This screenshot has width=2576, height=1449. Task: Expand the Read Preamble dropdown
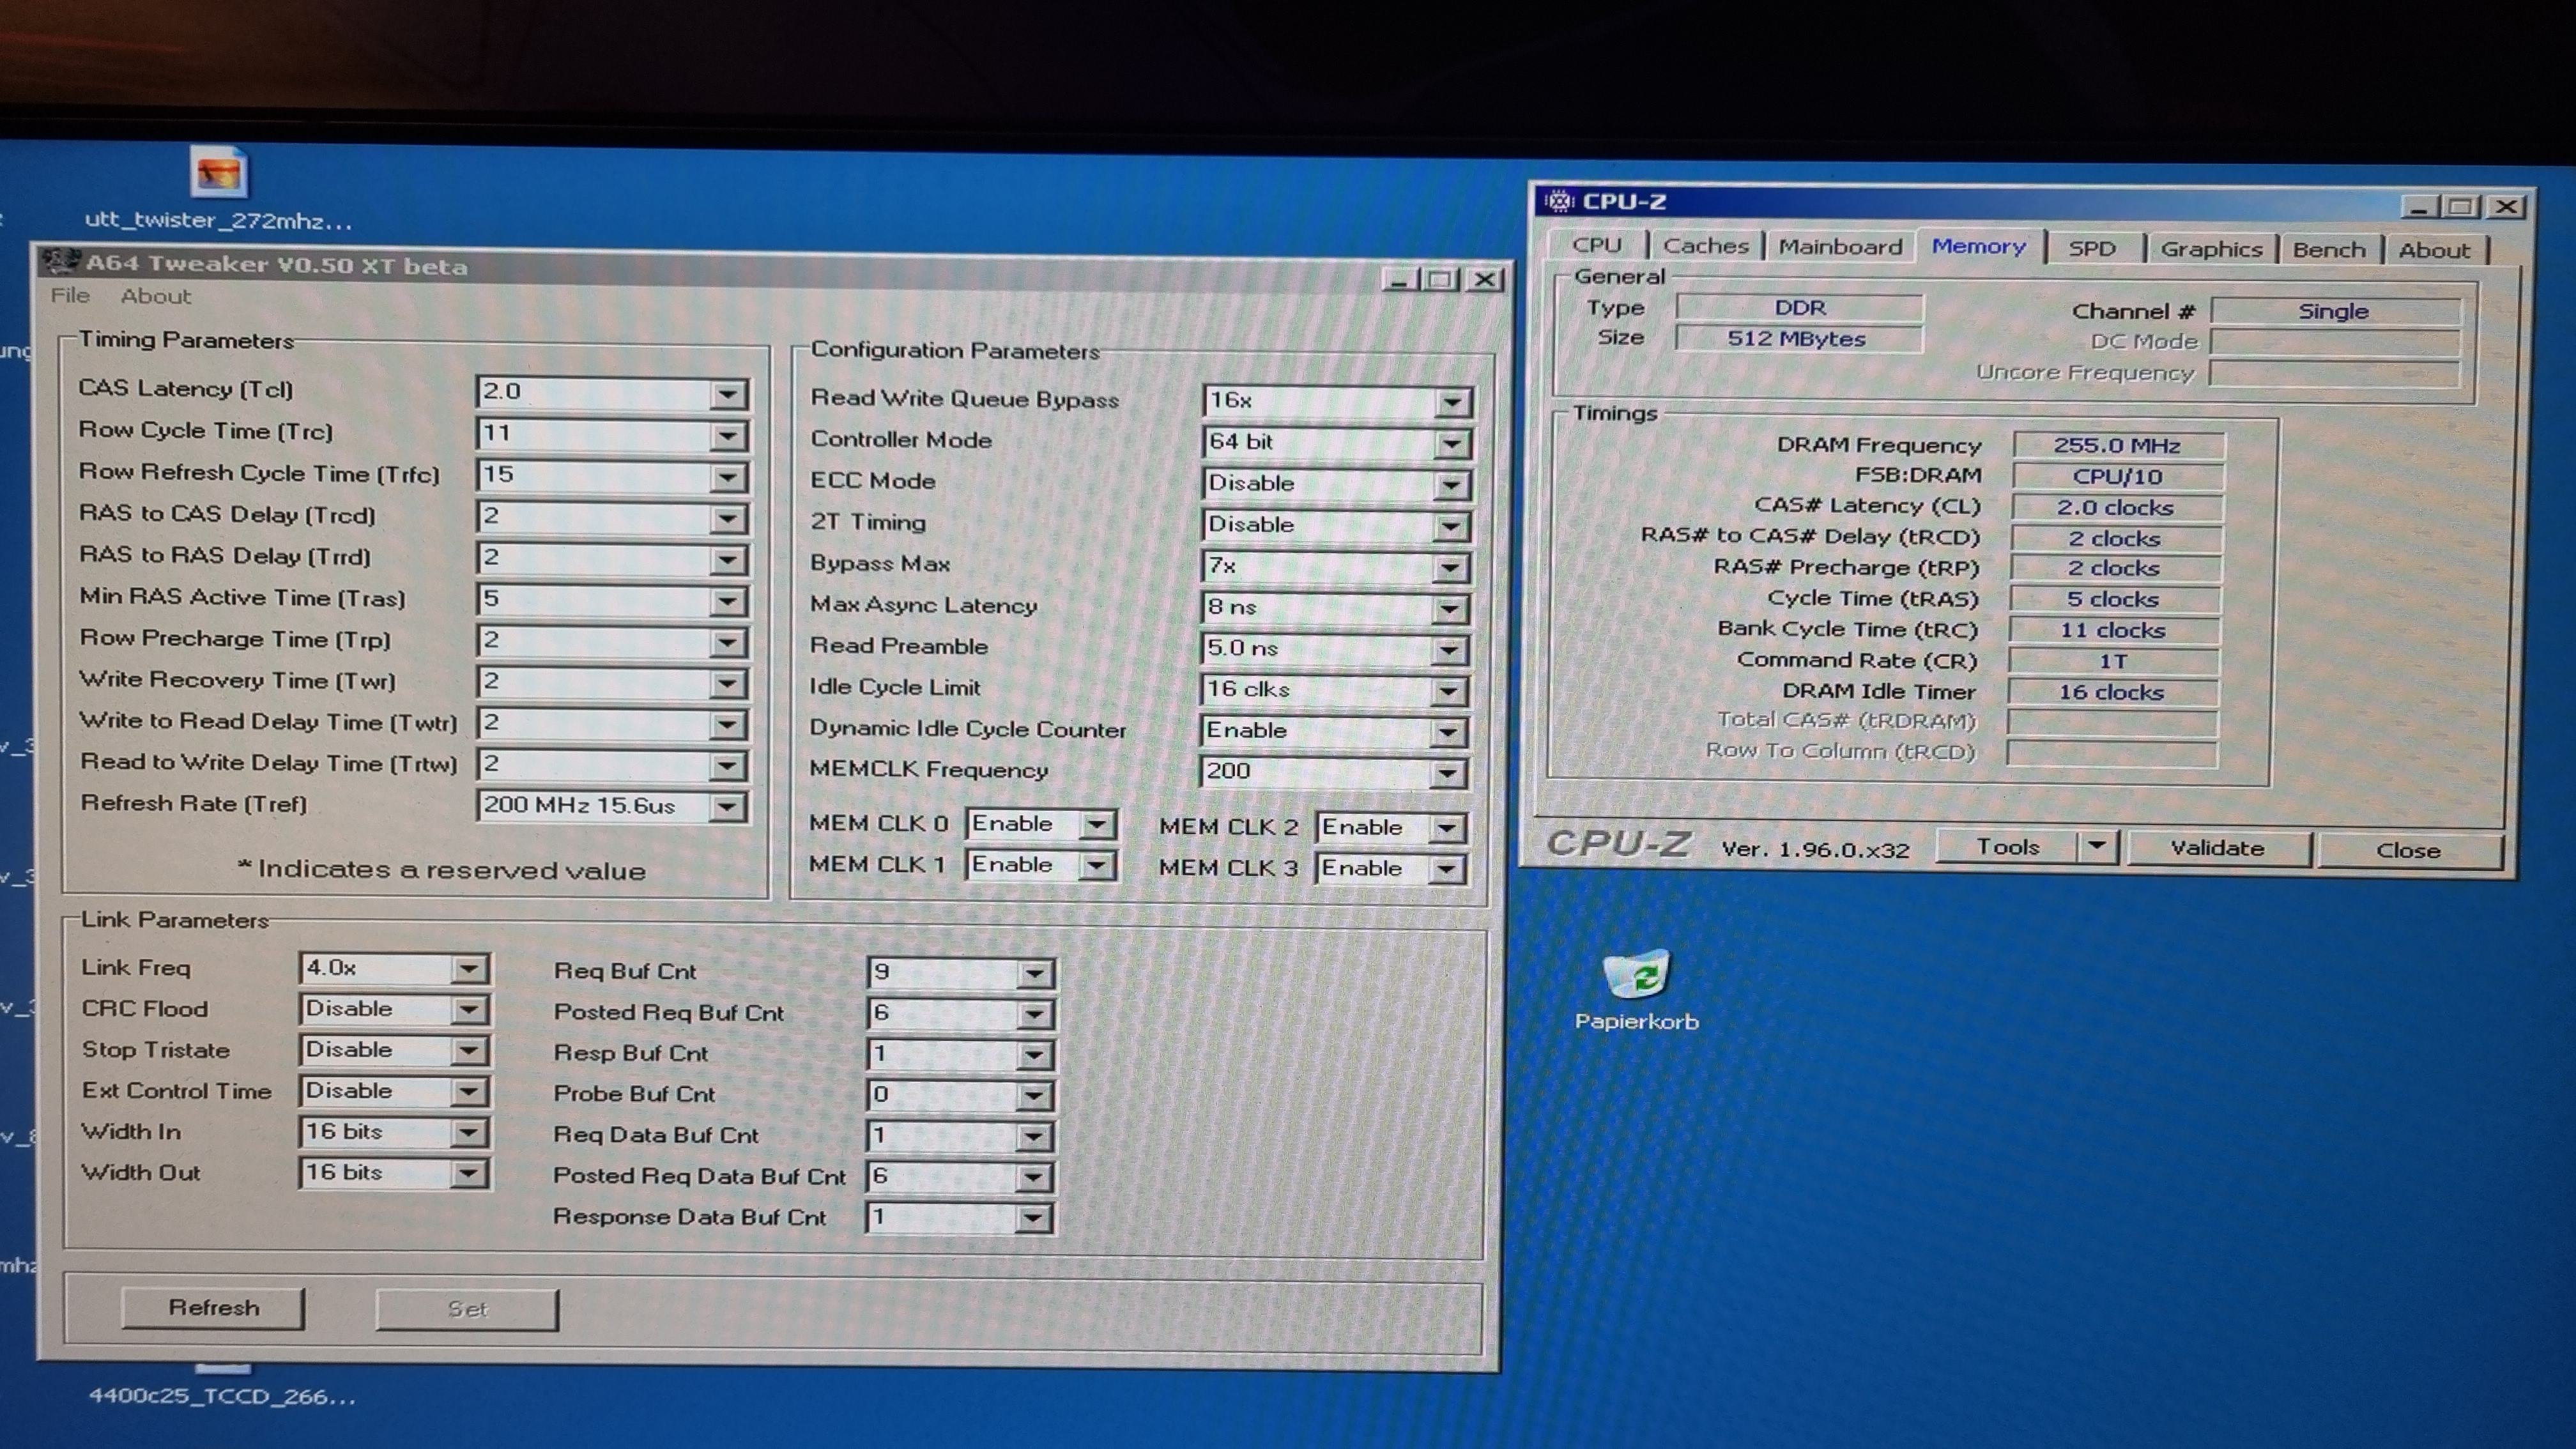coord(1450,650)
